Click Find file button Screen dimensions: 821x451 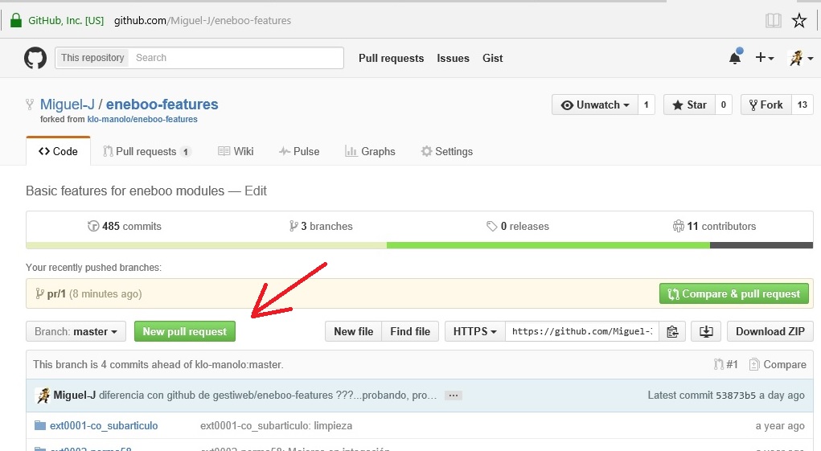click(x=410, y=332)
